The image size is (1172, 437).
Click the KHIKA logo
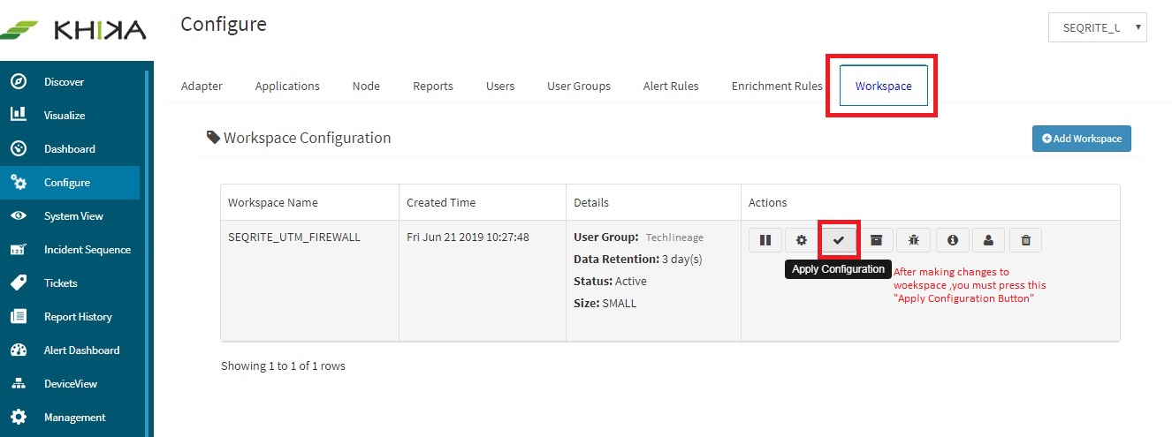pos(74,30)
